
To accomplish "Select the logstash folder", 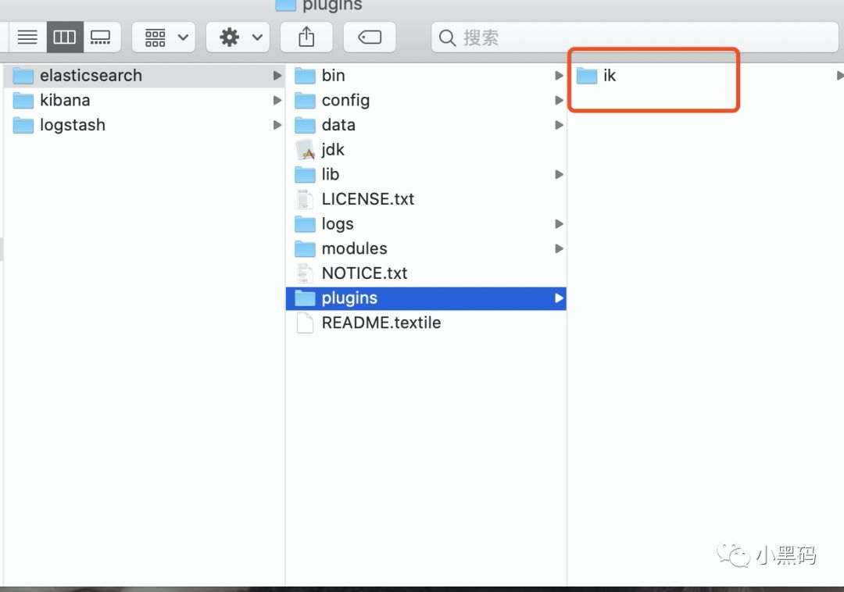I will pyautogui.click(x=145, y=125).
